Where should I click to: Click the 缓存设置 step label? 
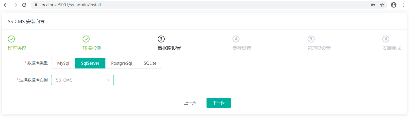point(242,48)
